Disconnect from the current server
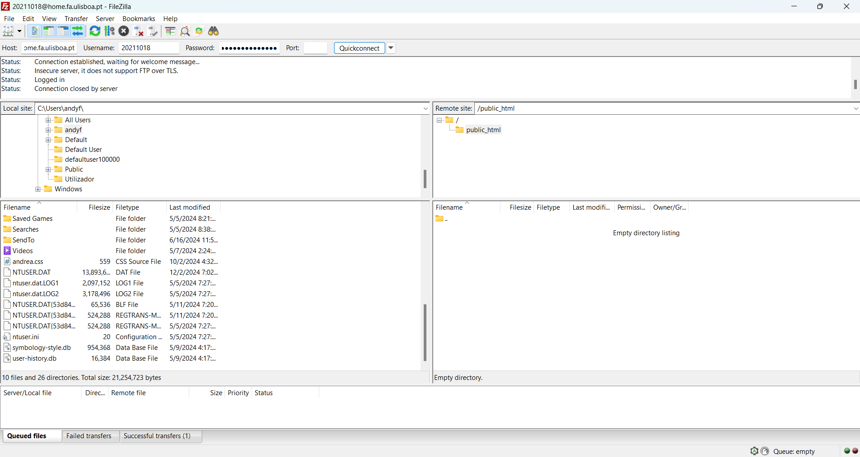Screen dimensions: 860x457 [x=139, y=31]
